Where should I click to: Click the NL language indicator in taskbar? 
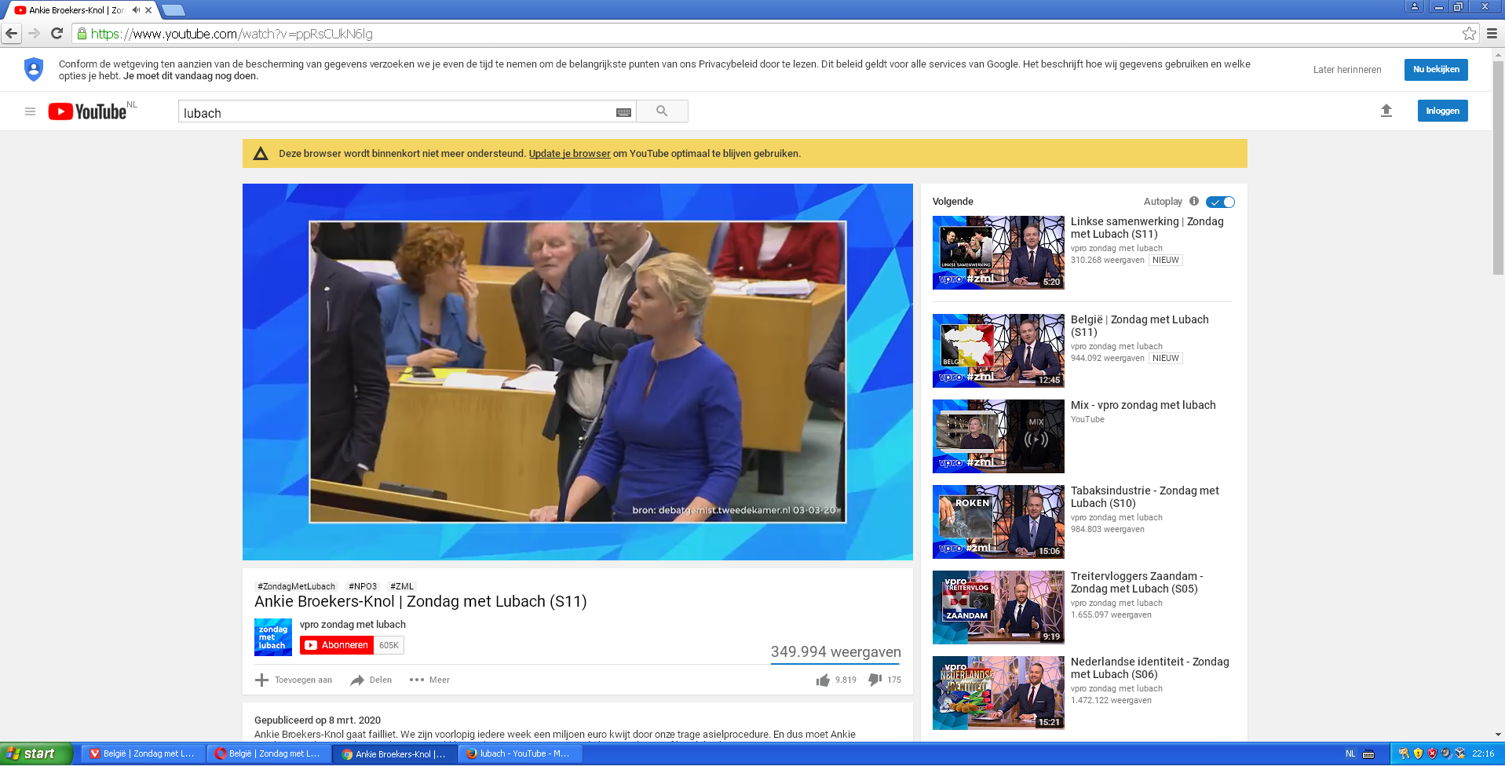(x=1350, y=753)
